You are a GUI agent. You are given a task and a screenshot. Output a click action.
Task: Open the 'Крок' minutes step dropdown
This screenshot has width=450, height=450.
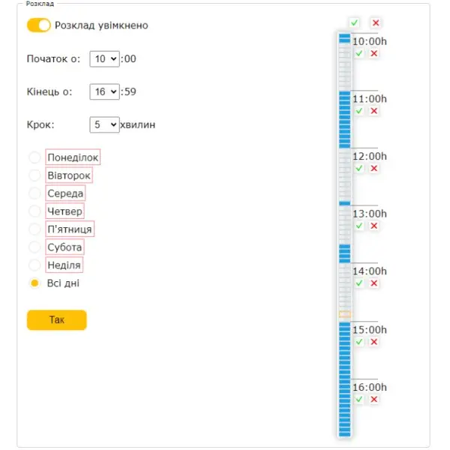(104, 124)
